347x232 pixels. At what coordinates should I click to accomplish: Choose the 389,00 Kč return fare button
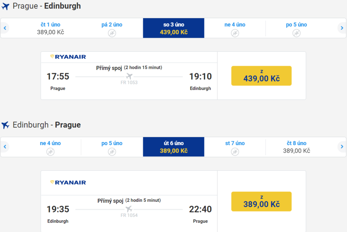pos(261,201)
